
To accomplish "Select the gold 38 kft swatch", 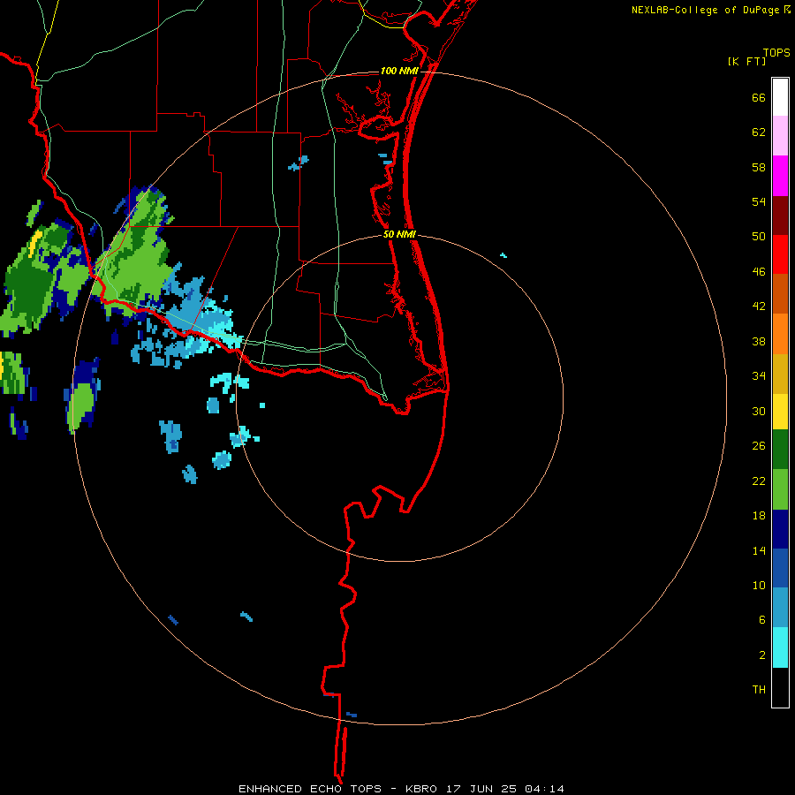I will [x=780, y=373].
